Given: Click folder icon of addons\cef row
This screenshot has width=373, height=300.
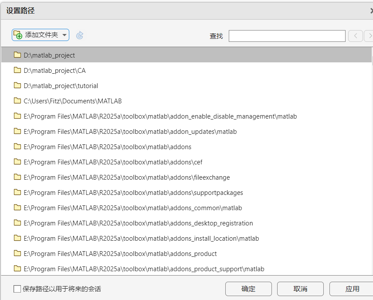Looking at the screenshot, I should 17,162.
